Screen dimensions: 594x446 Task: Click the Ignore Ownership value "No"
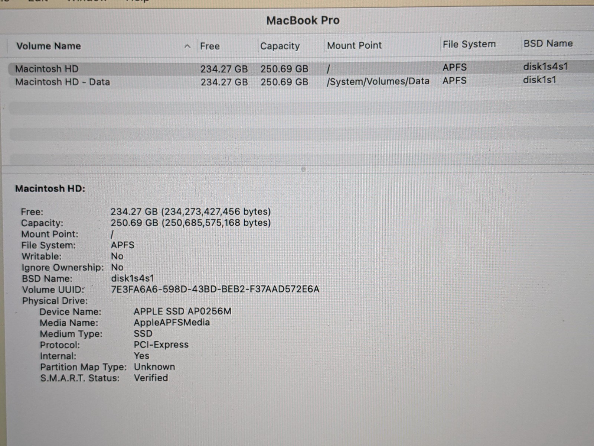pyautogui.click(x=117, y=267)
